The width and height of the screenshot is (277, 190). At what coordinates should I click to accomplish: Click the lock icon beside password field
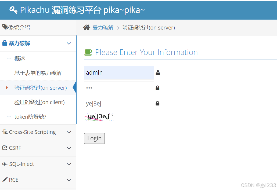pyautogui.click(x=158, y=88)
